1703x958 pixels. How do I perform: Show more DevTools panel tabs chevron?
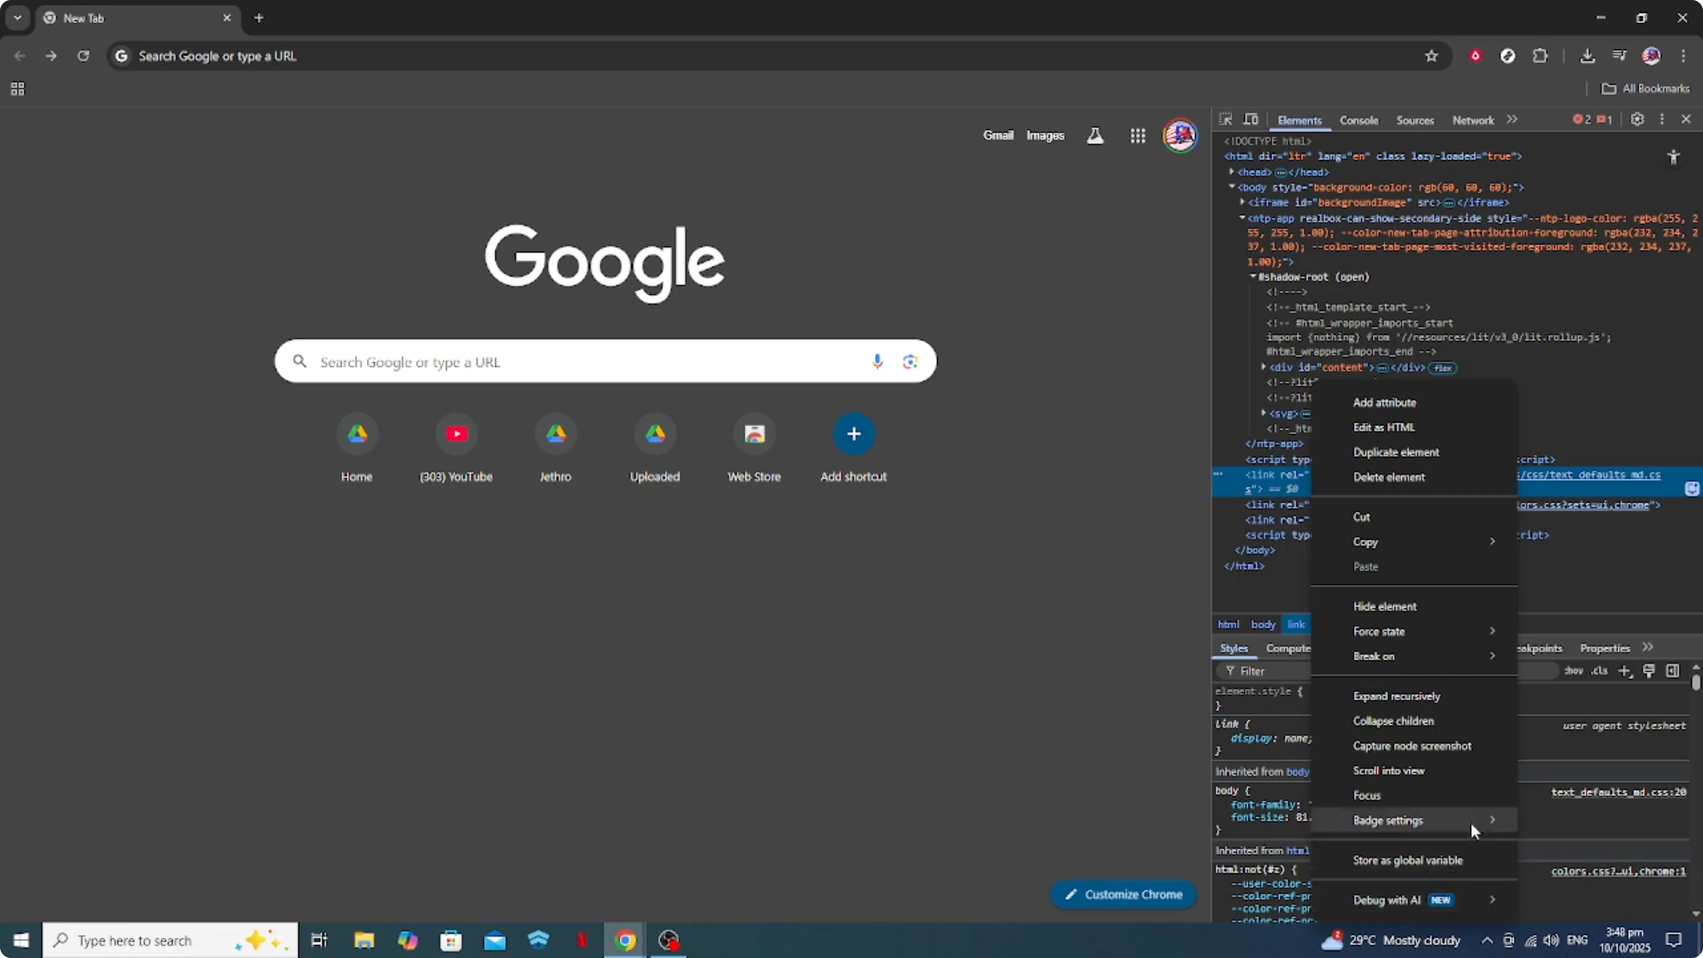pyautogui.click(x=1512, y=120)
